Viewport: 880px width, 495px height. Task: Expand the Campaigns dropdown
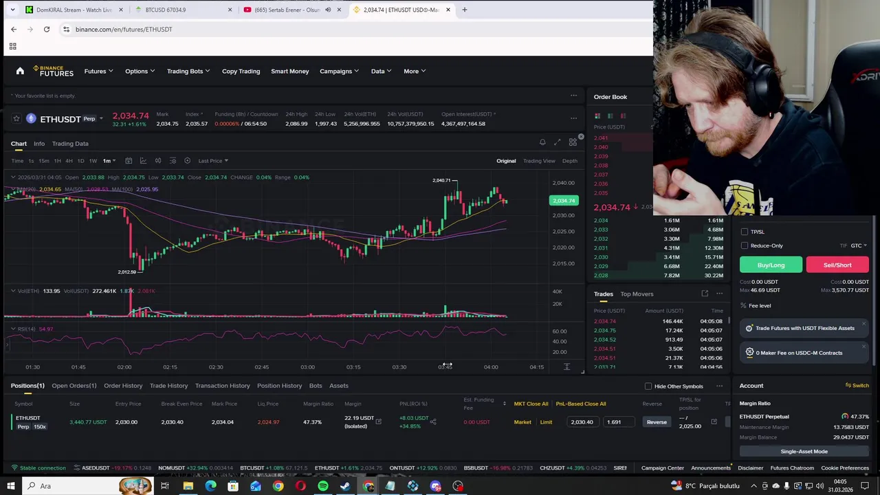pyautogui.click(x=340, y=71)
